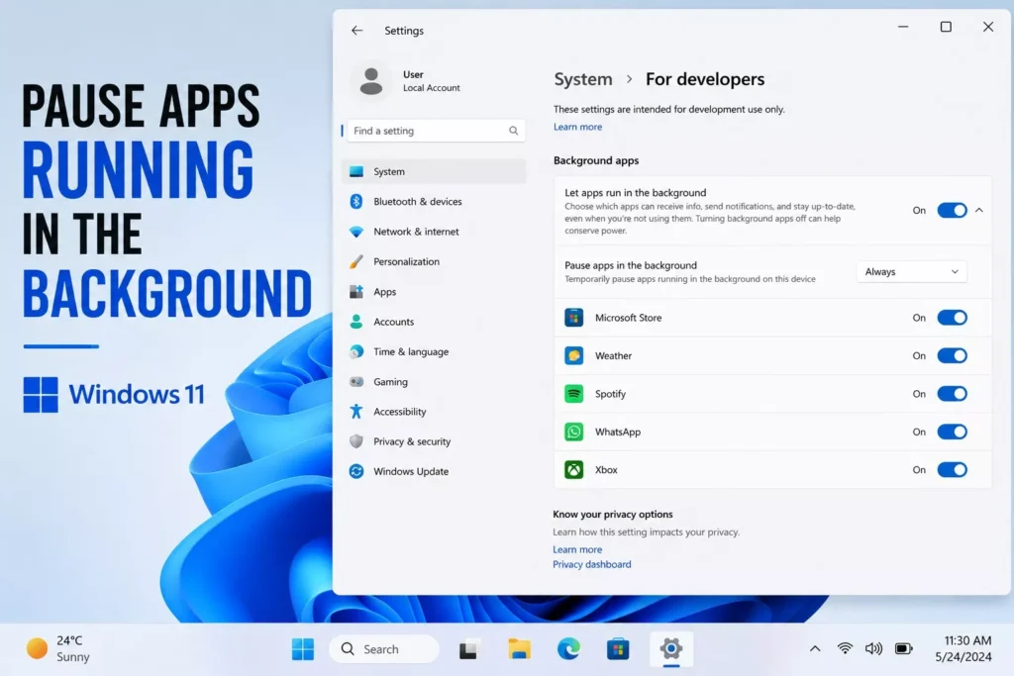Show hidden icons in system tray

pyautogui.click(x=815, y=648)
